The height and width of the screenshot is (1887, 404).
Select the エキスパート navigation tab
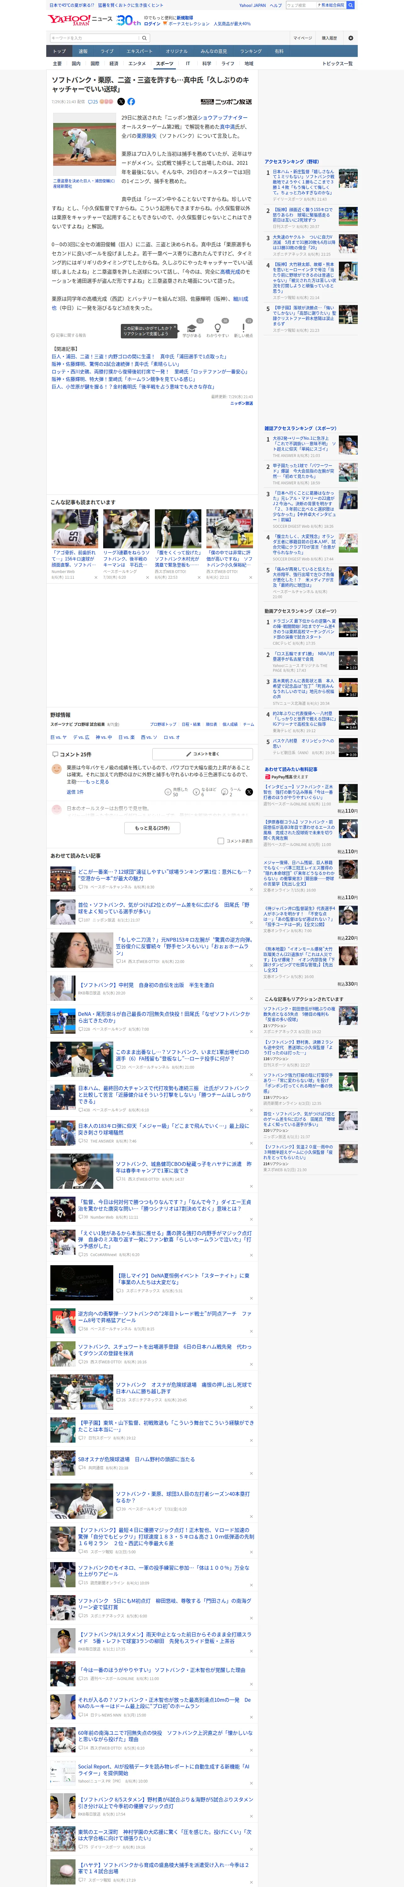point(139,51)
